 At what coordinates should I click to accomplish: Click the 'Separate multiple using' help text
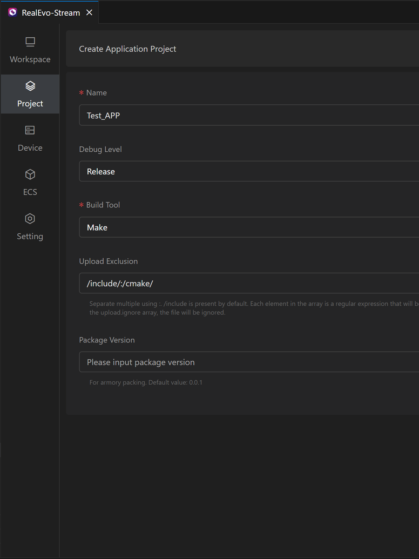[x=254, y=308]
